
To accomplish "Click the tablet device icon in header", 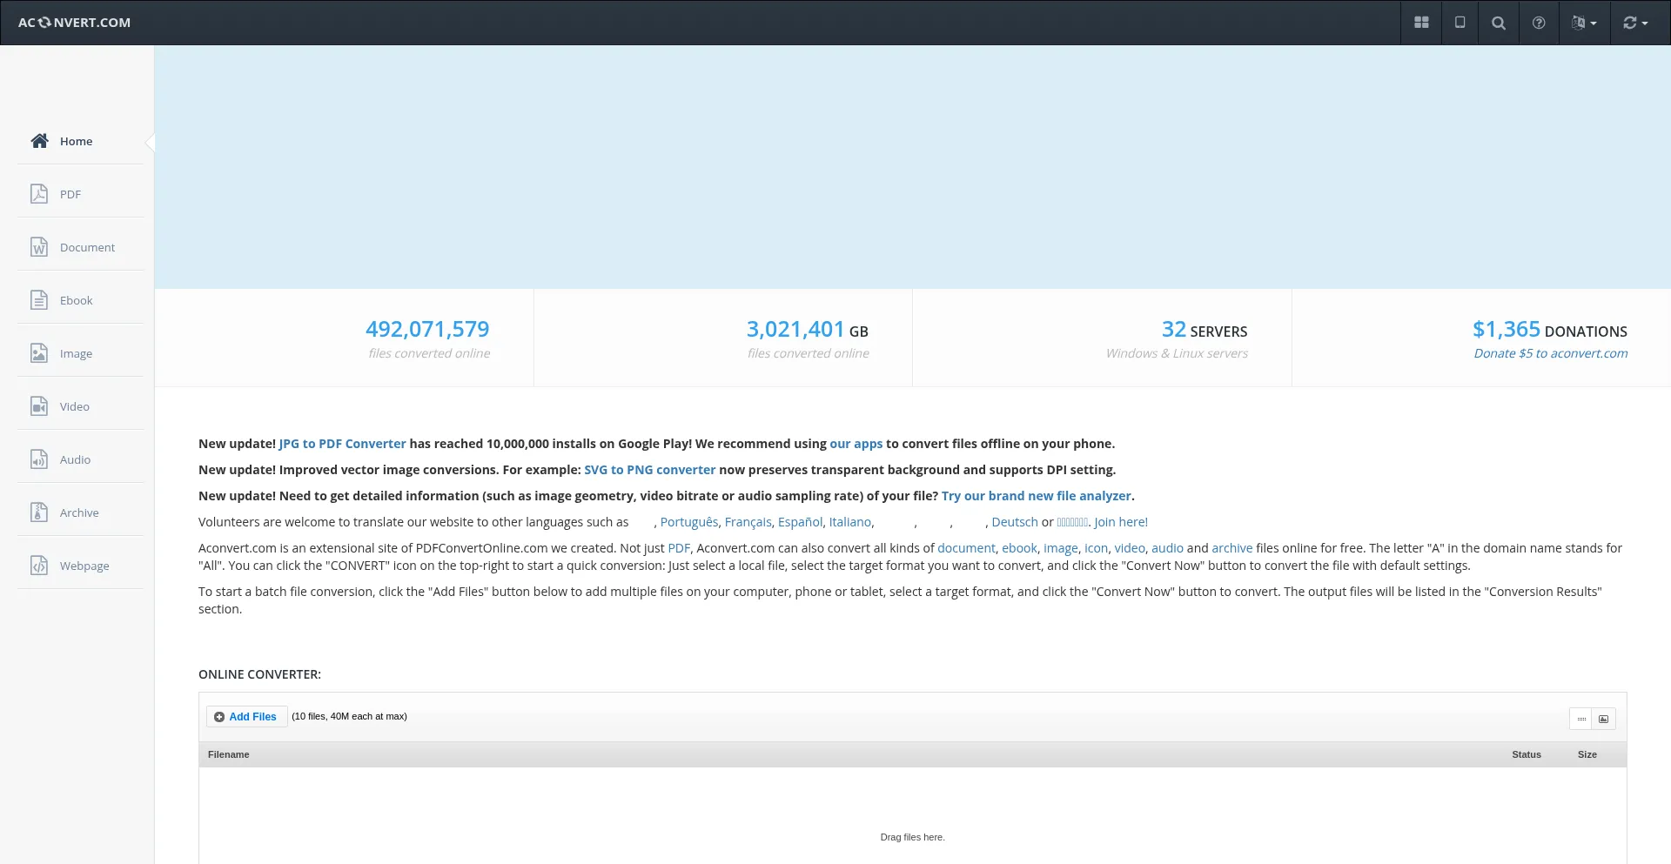I will point(1460,23).
